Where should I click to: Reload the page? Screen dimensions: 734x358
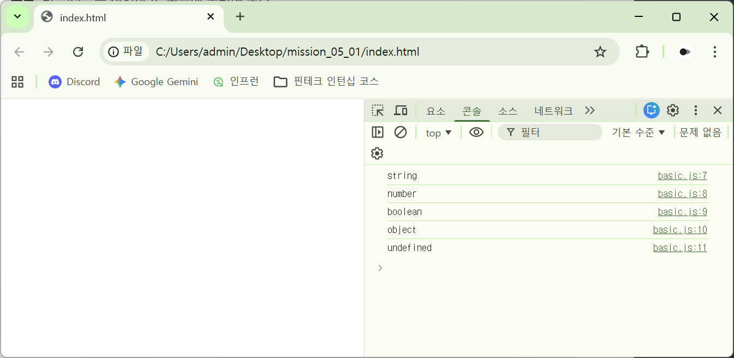[x=78, y=52]
